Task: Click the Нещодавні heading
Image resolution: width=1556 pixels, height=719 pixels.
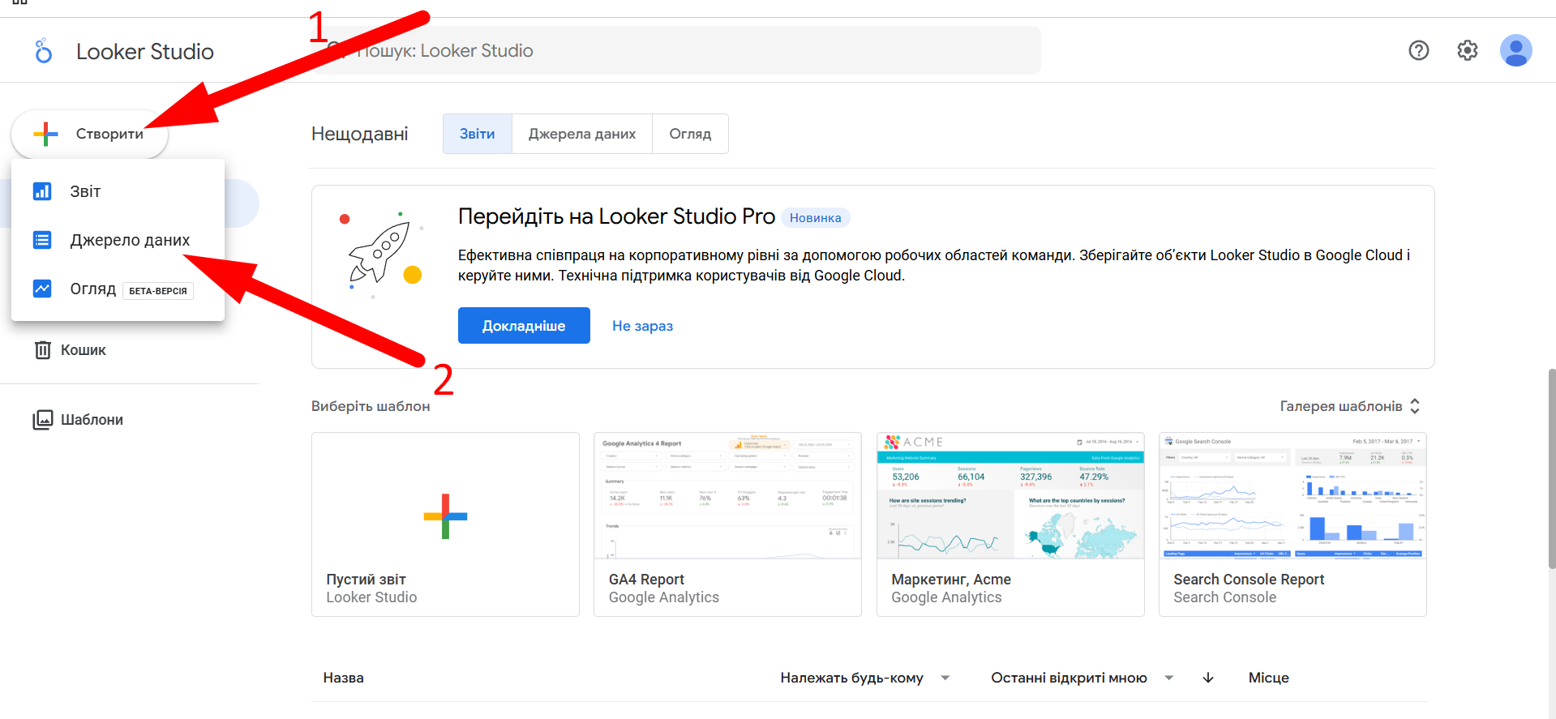Action: 360,134
